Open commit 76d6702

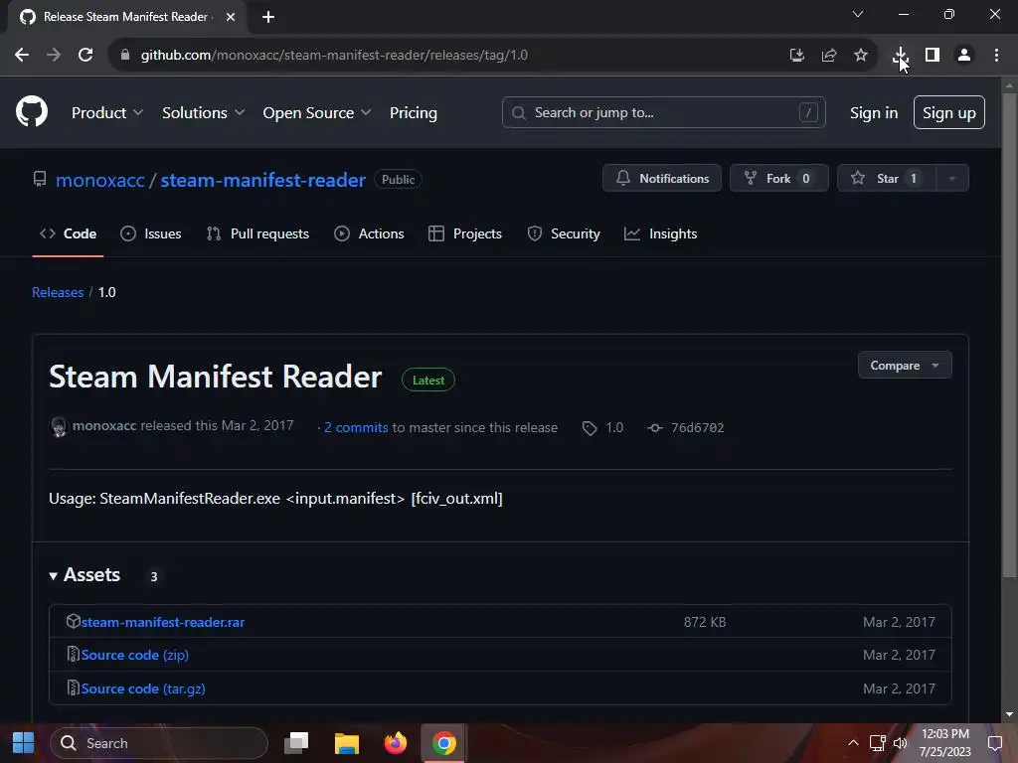pyautogui.click(x=697, y=427)
